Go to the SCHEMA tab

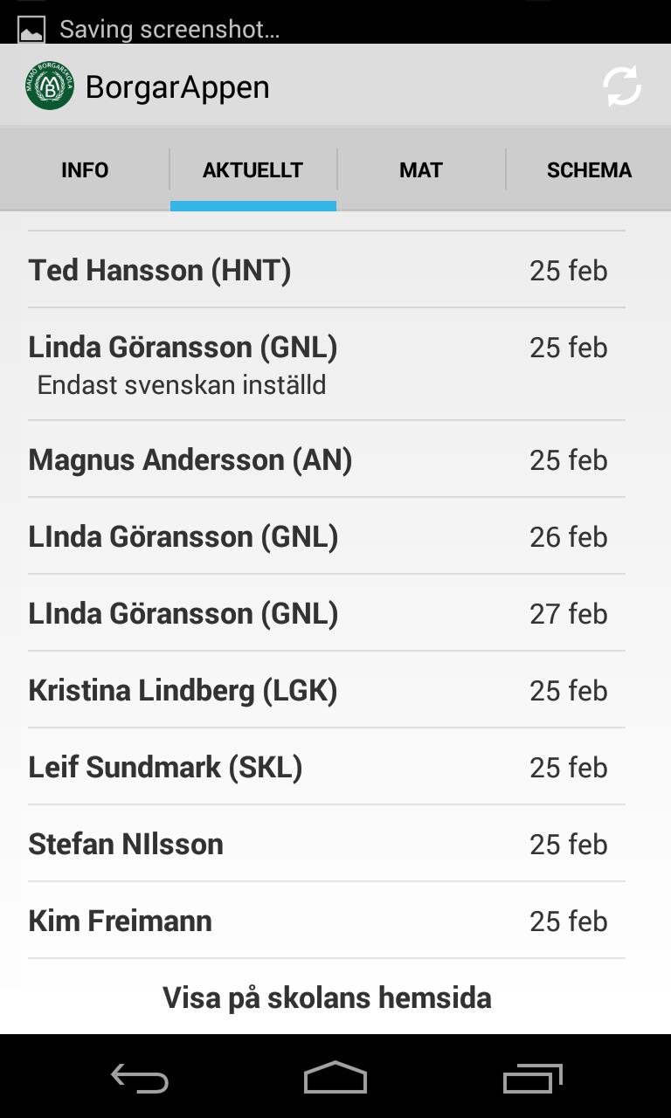point(589,169)
